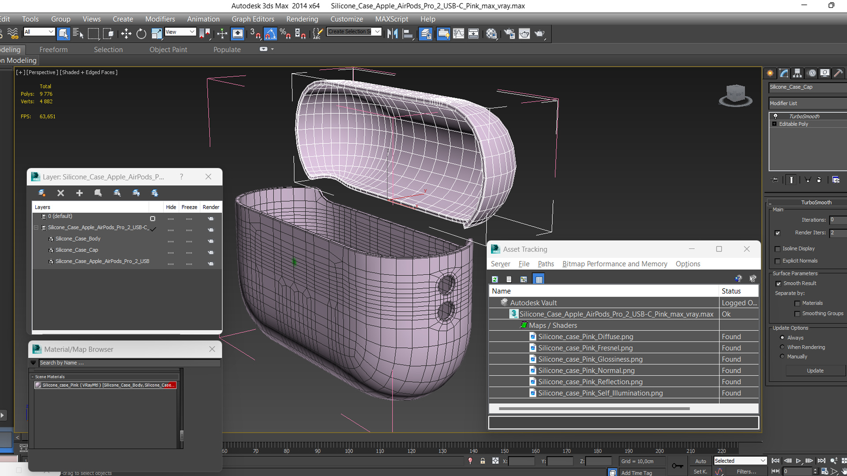The width and height of the screenshot is (847, 476).
Task: Open Rendered Frame Window icon
Action: [x=524, y=33]
